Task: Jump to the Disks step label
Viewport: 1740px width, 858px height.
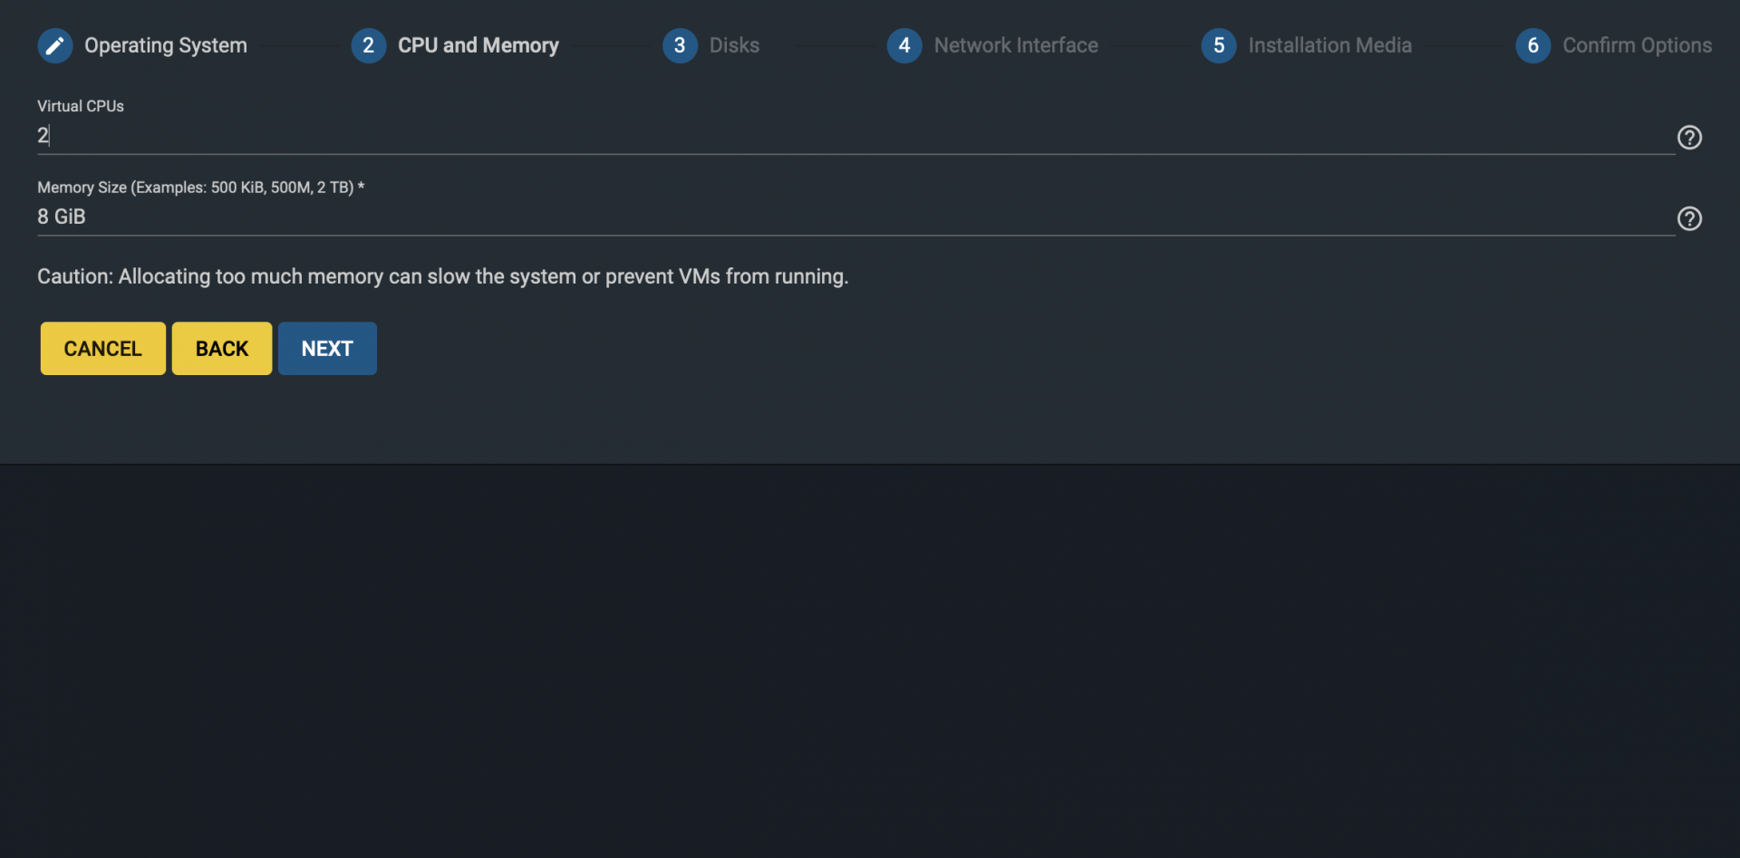Action: tap(734, 45)
